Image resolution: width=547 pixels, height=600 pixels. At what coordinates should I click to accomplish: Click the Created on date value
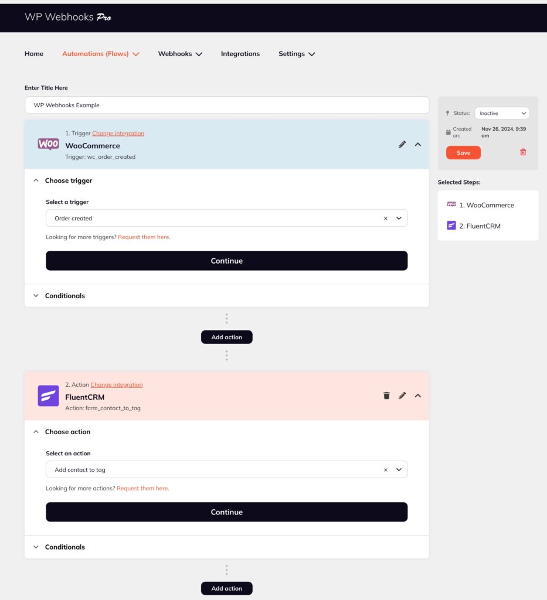(504, 132)
